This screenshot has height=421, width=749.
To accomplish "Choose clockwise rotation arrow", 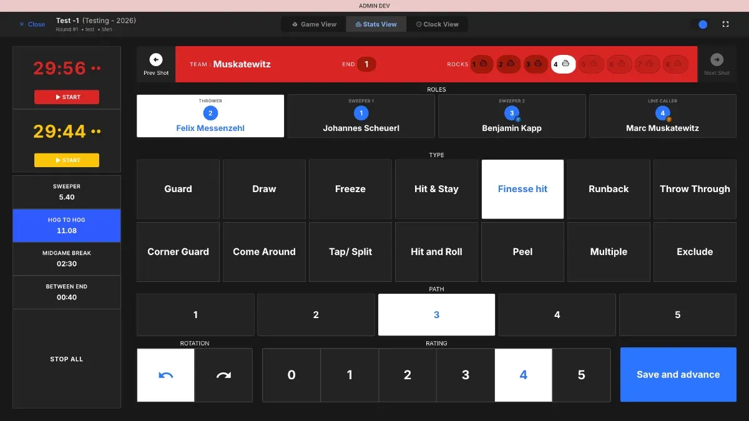I will [223, 375].
